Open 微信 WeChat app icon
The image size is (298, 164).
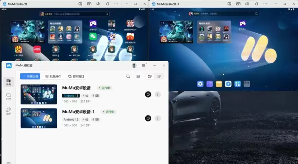click(93, 38)
